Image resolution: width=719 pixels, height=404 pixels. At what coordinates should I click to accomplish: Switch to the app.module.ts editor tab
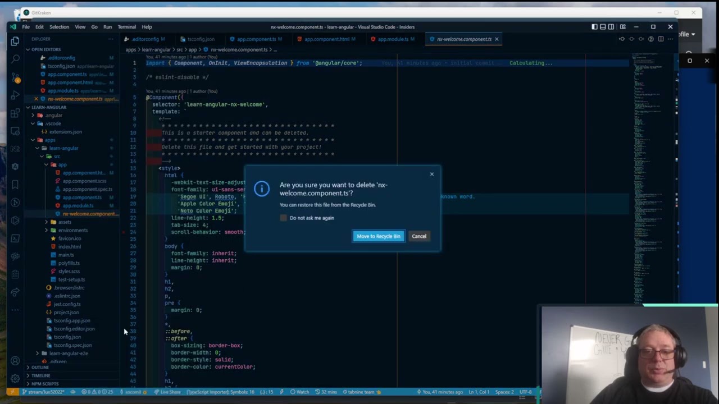coord(393,39)
